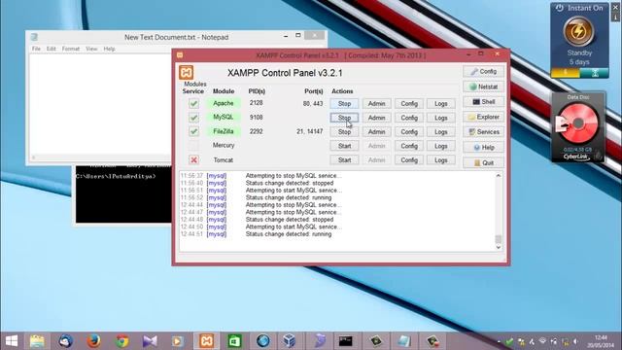Image resolution: width=622 pixels, height=350 pixels.
Task: Open the Notepad File menu
Action: pyautogui.click(x=36, y=49)
